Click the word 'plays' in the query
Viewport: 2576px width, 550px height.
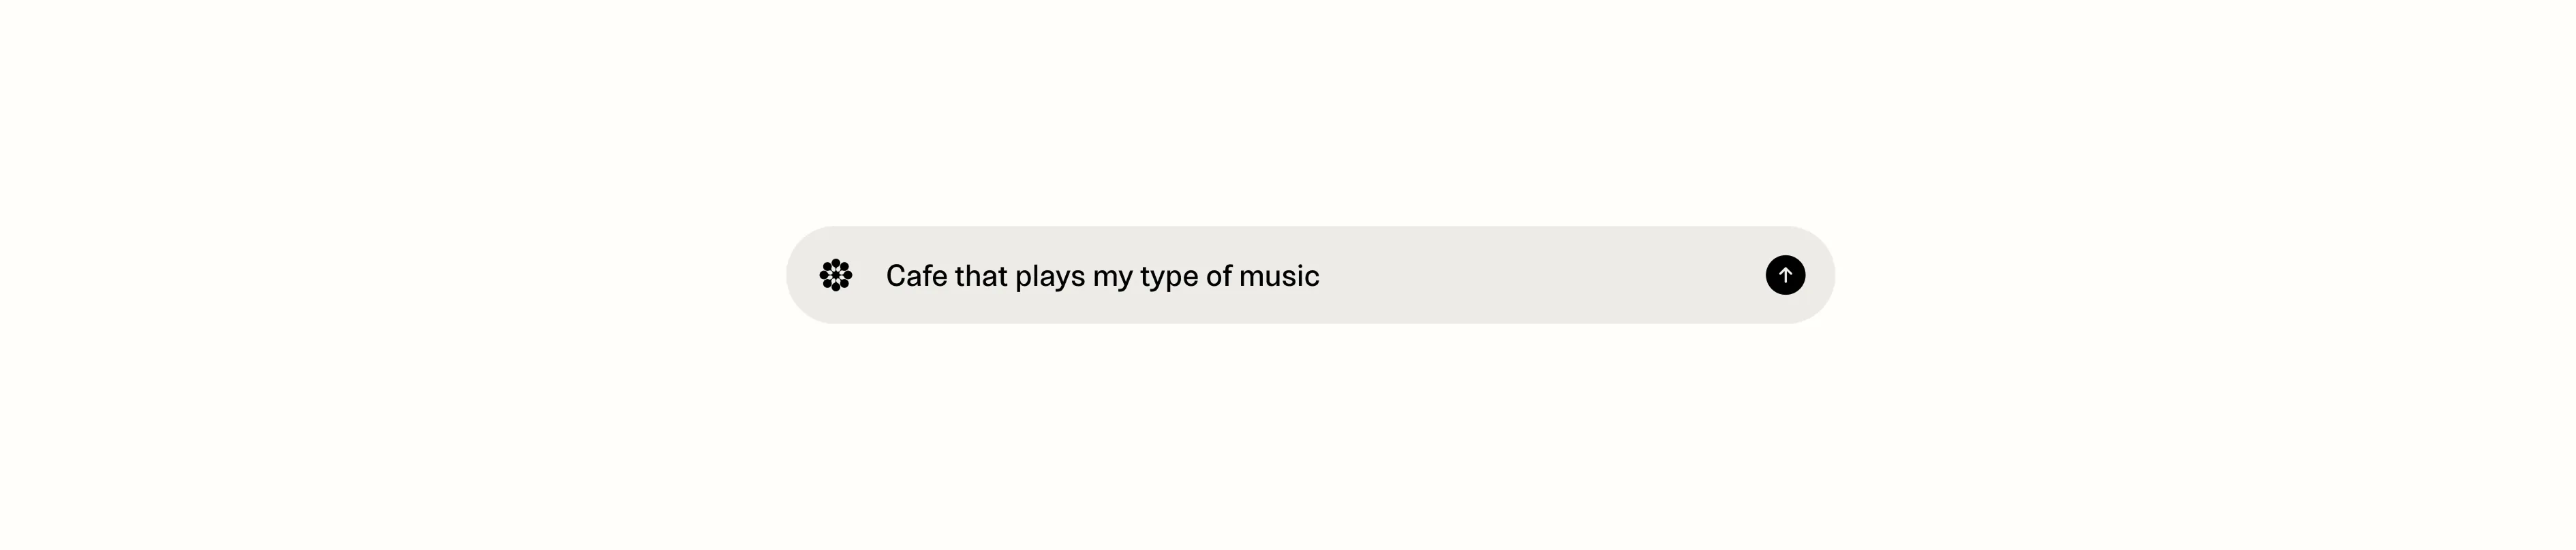(x=1049, y=276)
